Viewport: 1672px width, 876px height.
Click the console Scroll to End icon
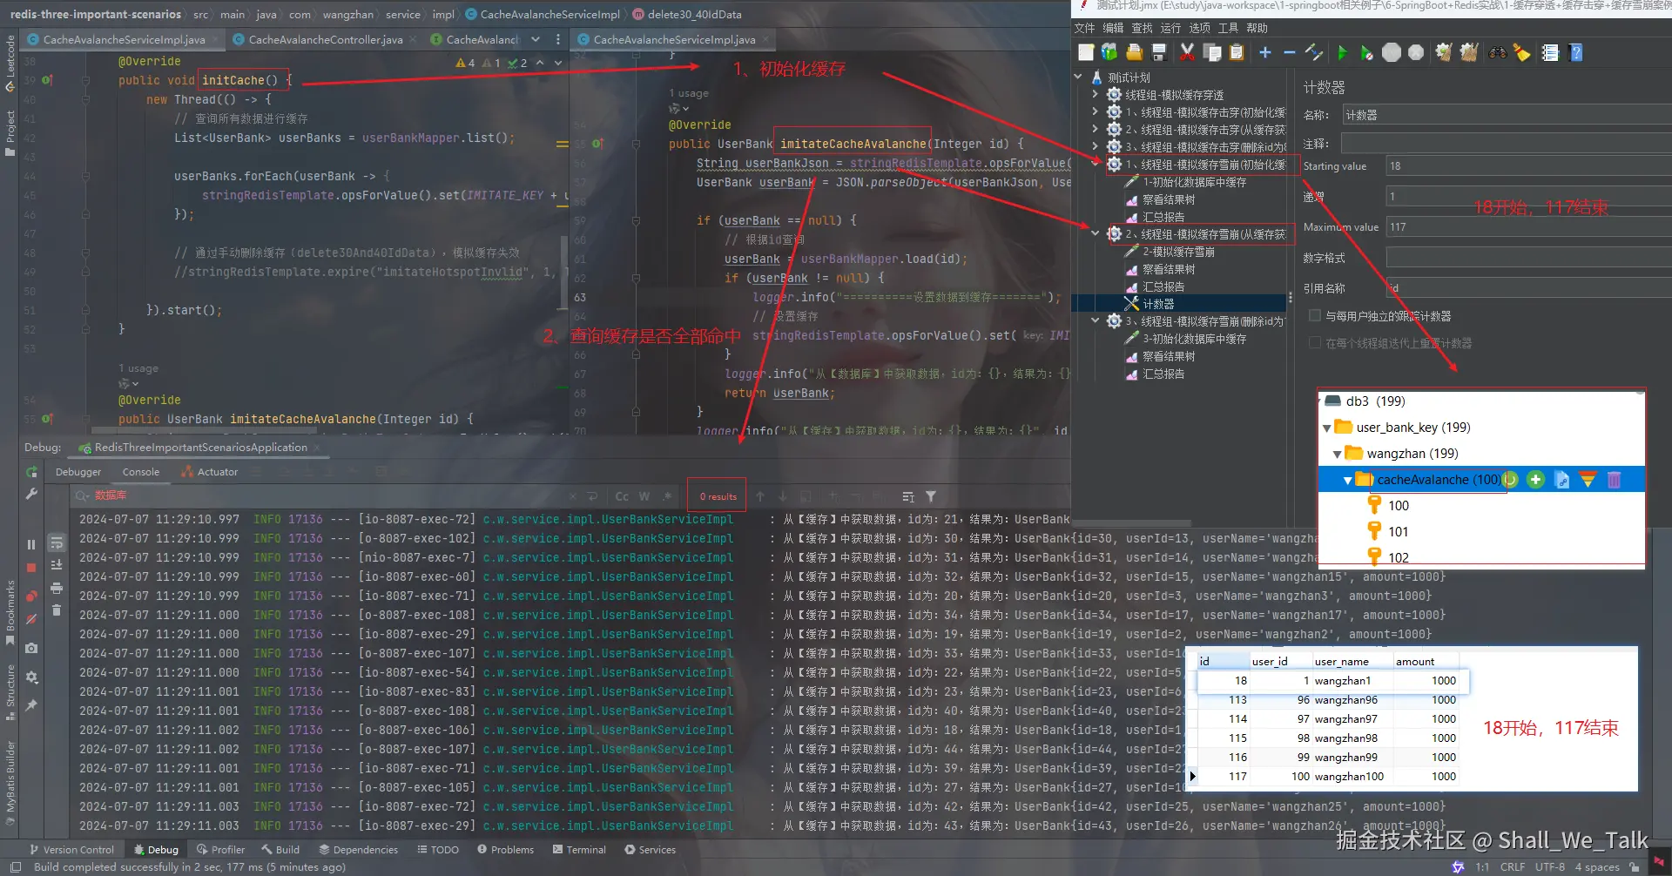[57, 565]
